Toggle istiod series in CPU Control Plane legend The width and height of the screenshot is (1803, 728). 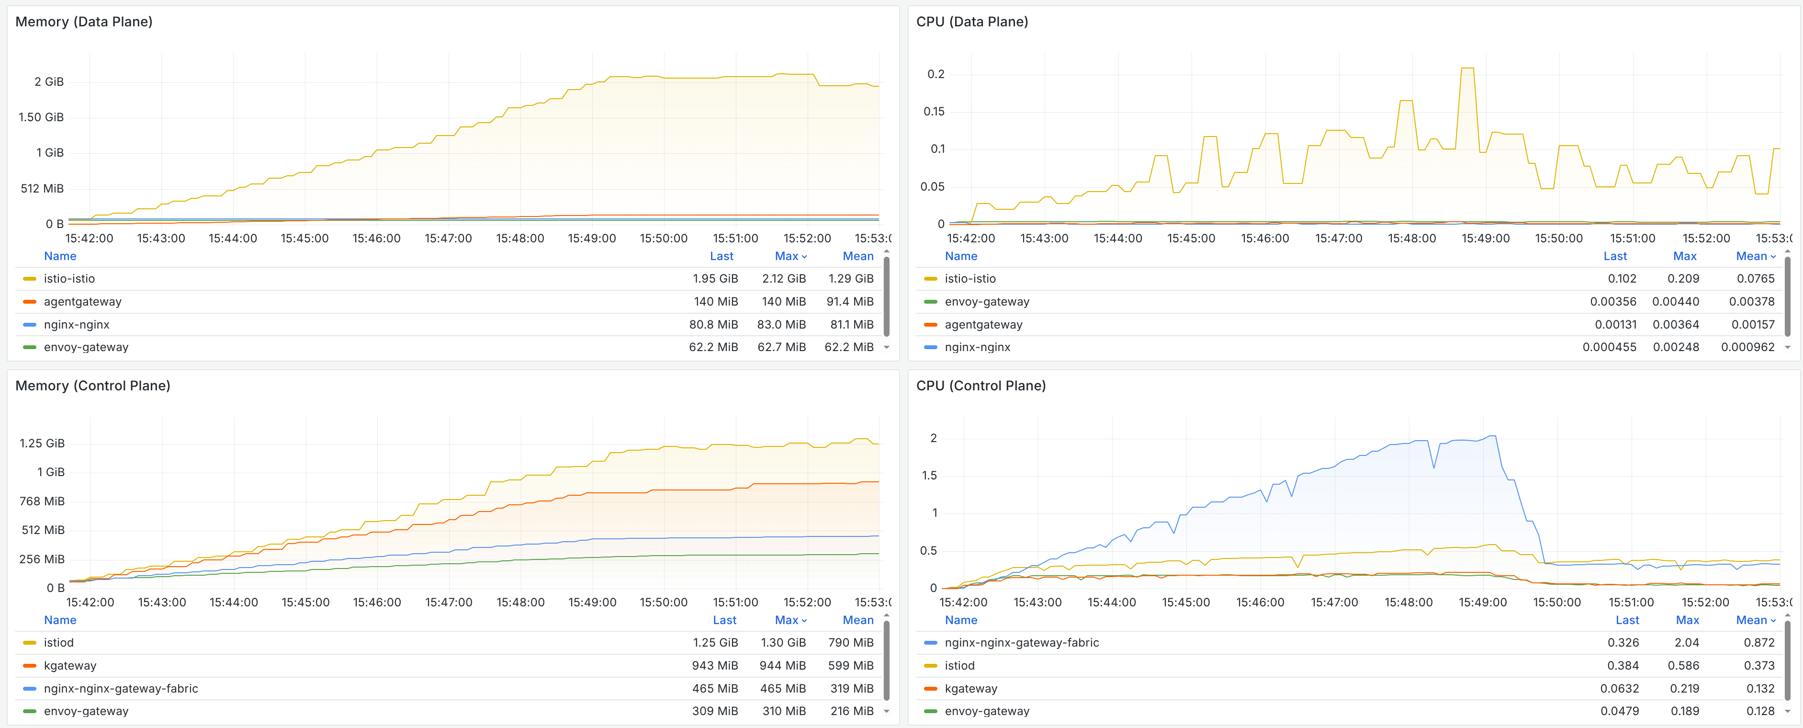[959, 666]
